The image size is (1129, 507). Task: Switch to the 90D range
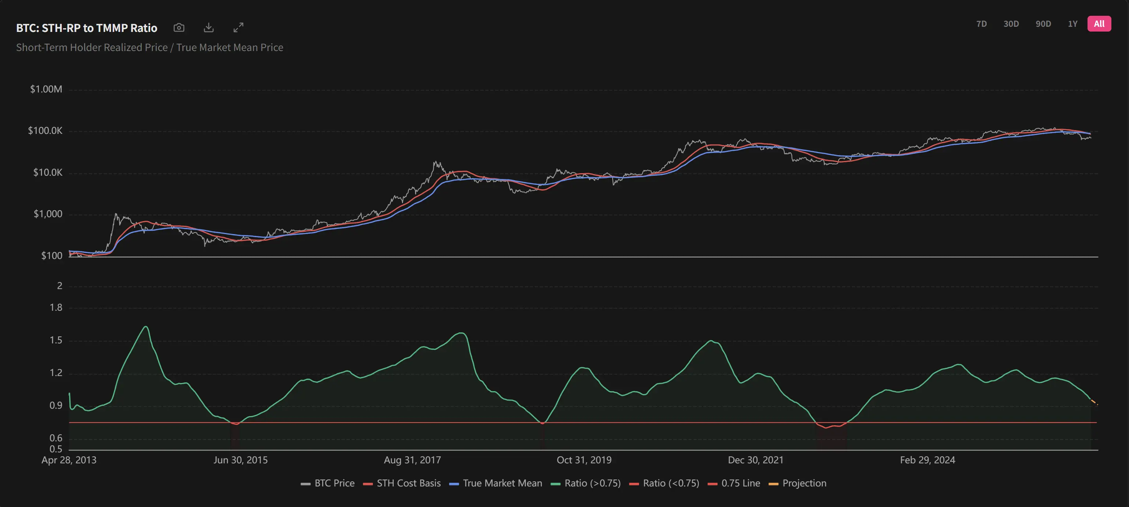point(1043,24)
